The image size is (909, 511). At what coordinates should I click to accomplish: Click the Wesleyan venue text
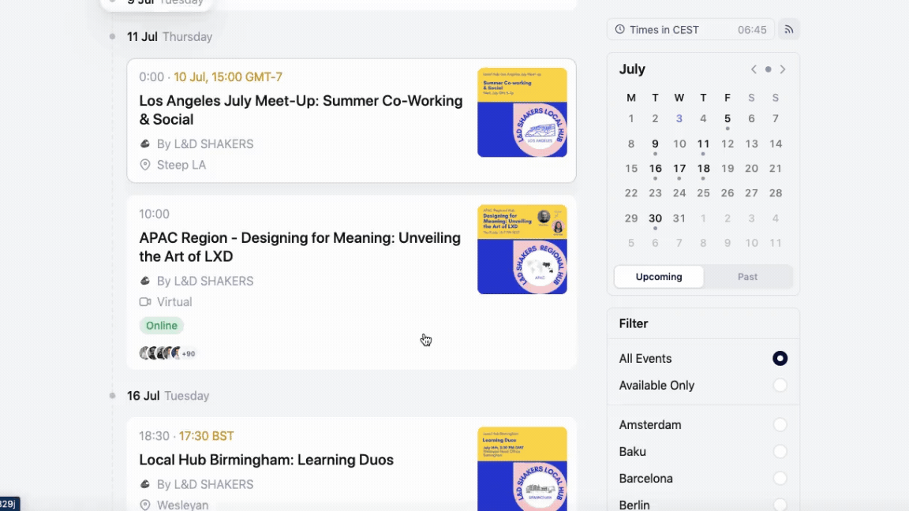pos(182,505)
